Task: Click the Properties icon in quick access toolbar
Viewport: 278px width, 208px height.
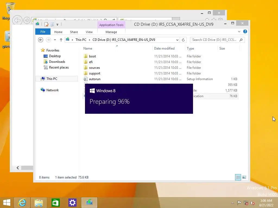Action: [46, 24]
